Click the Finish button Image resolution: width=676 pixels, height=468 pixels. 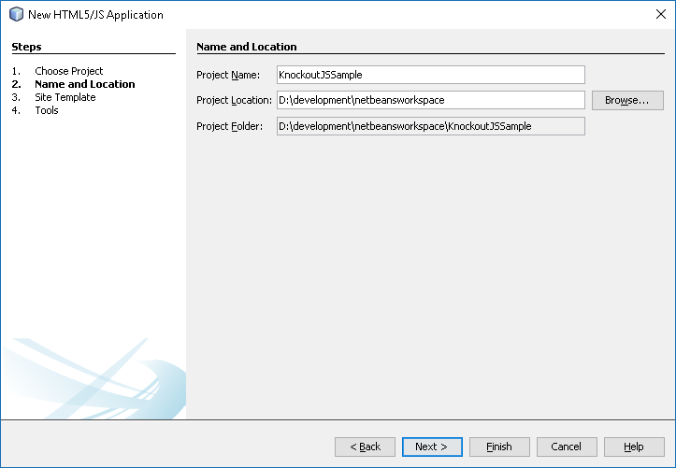point(499,447)
